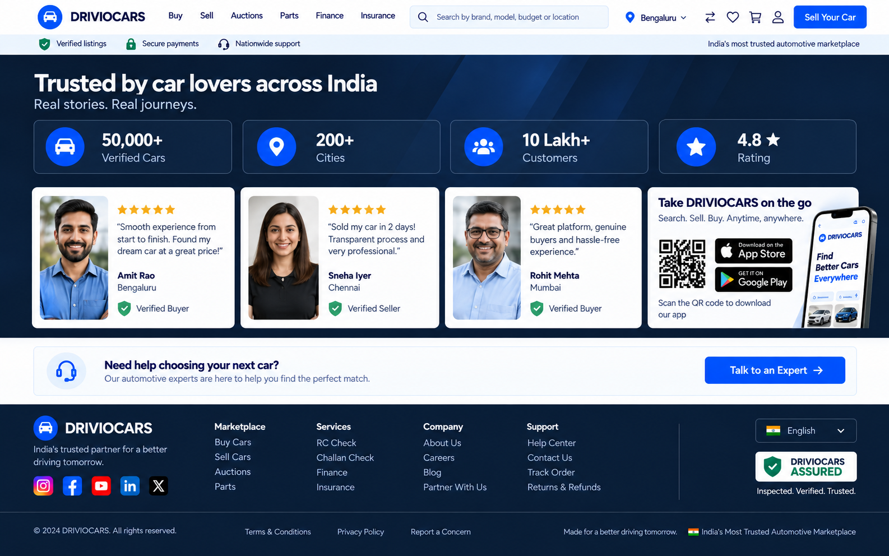Expand the Bengaluru location dropdown

[656, 17]
